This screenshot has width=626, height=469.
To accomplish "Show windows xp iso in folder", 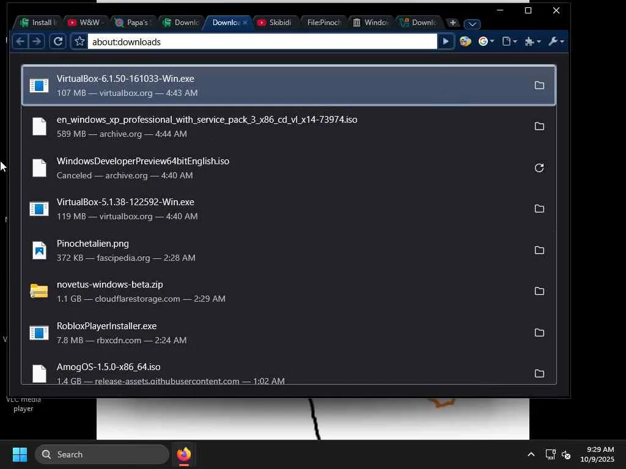I will (539, 126).
